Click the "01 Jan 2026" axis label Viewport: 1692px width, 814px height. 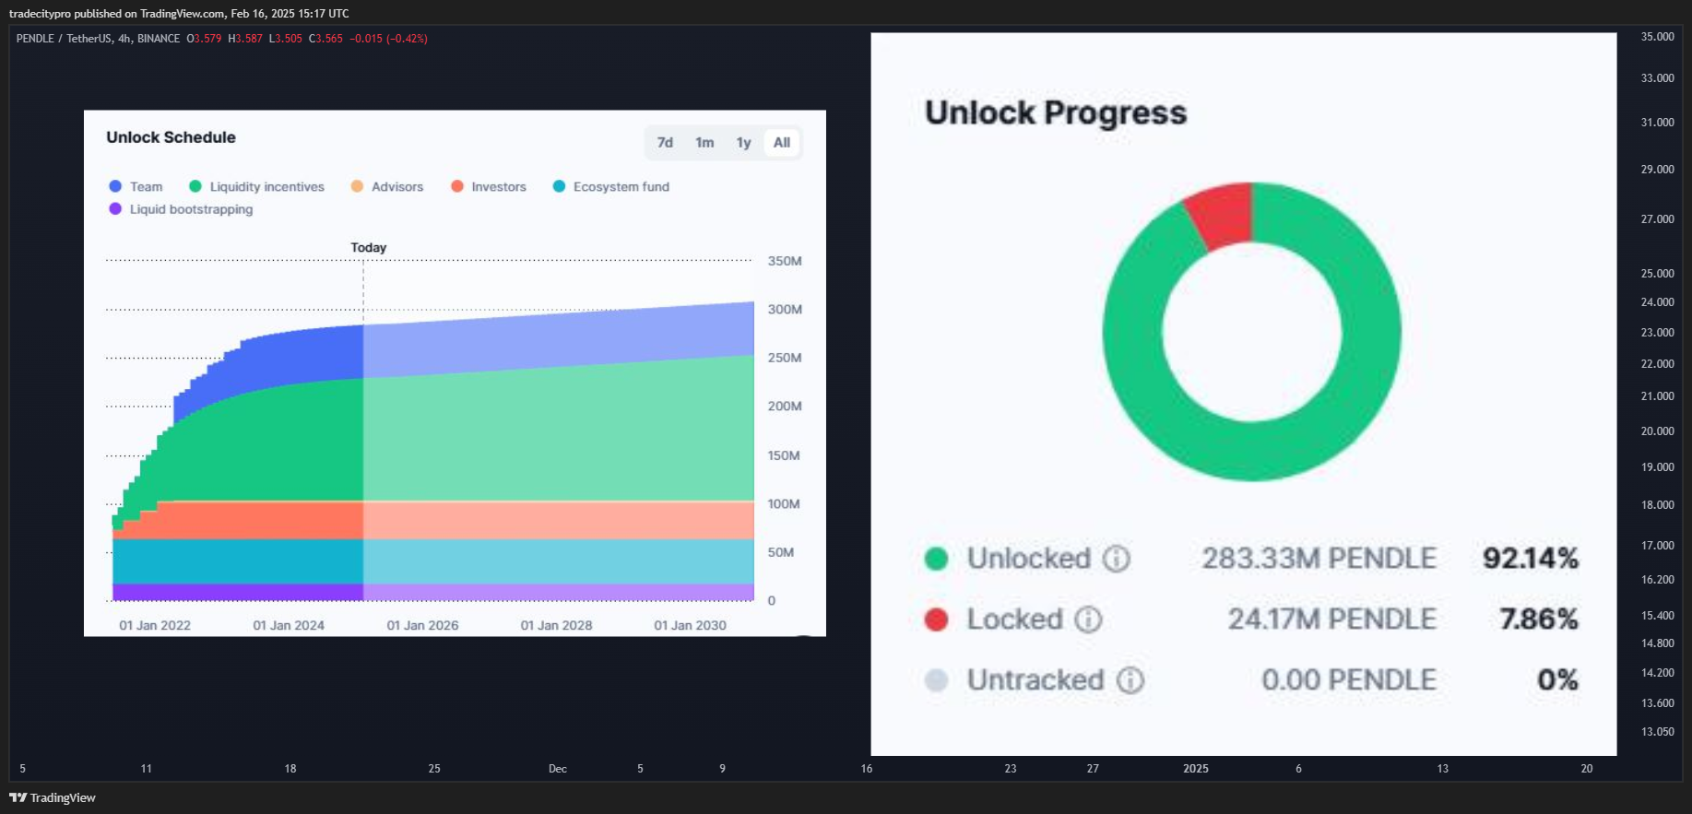(422, 625)
